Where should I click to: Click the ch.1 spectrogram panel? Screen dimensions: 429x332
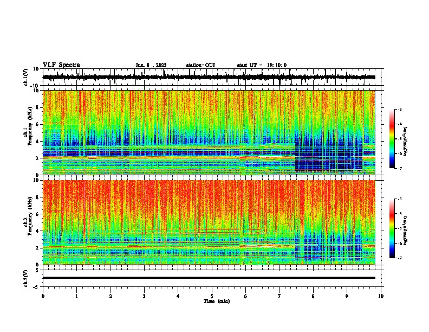click(209, 132)
